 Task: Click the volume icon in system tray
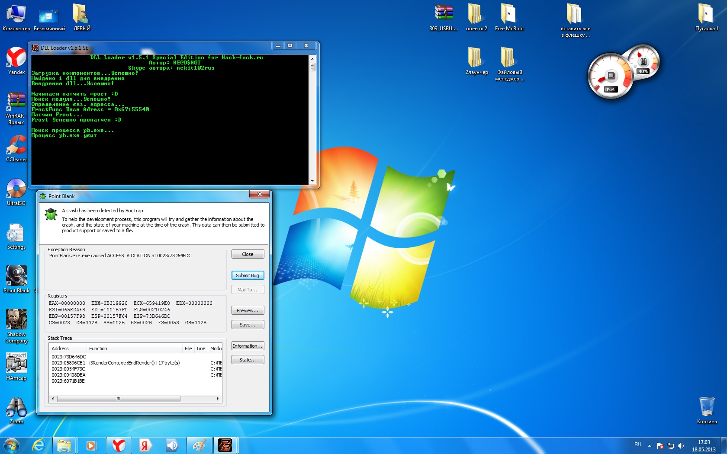[x=681, y=446]
